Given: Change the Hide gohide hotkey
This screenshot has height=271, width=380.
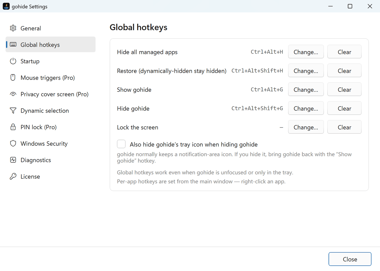Looking at the screenshot, I should click(x=306, y=108).
